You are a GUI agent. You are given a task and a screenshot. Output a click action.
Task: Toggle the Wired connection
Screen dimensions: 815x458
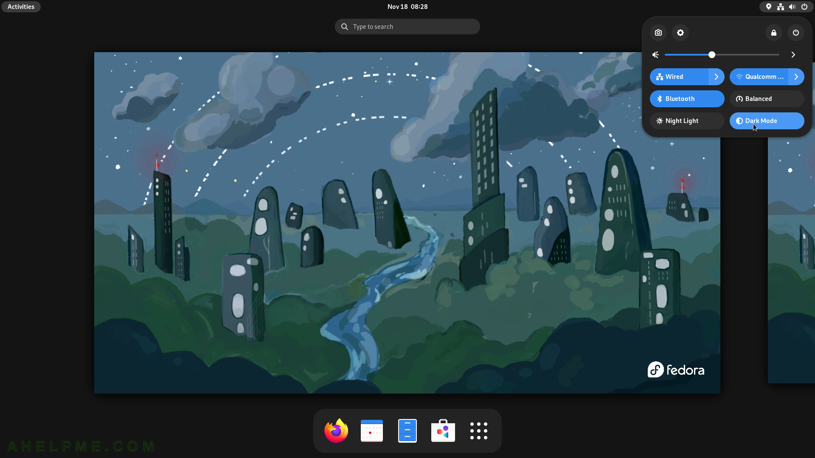pyautogui.click(x=679, y=77)
